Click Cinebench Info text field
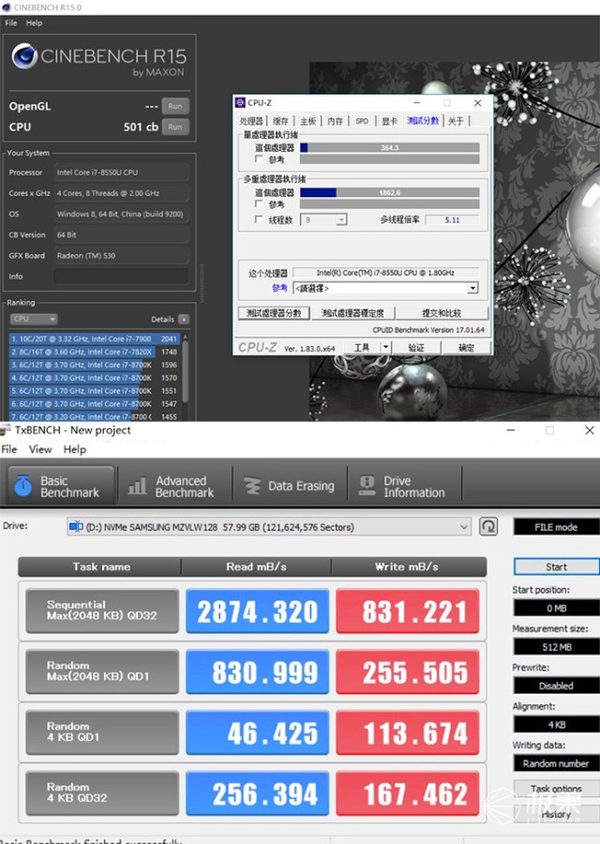Image resolution: width=600 pixels, height=844 pixels. pos(121,276)
